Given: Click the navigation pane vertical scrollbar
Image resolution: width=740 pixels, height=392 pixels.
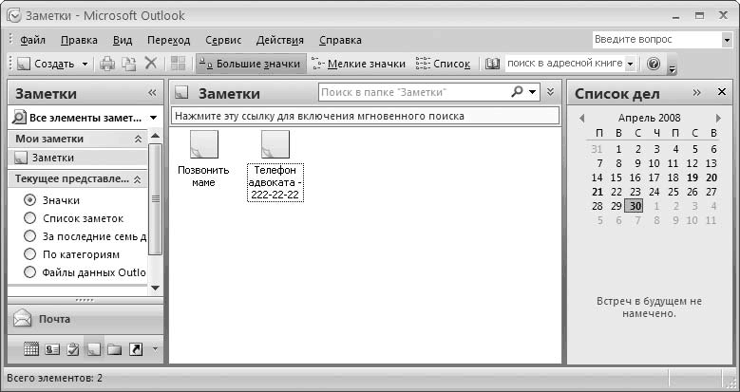Looking at the screenshot, I should pos(156,228).
